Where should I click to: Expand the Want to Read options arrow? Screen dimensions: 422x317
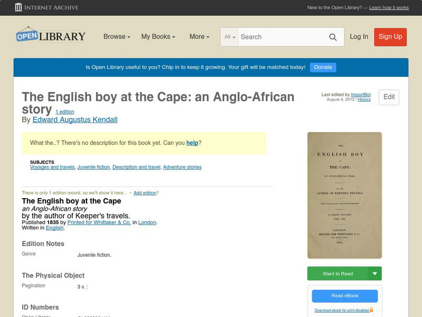(x=375, y=273)
